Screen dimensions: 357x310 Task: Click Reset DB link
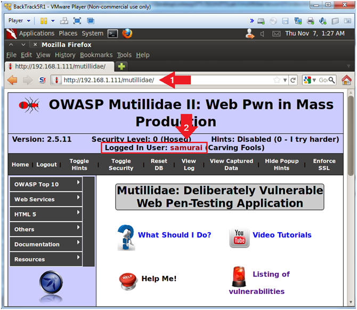coord(159,165)
